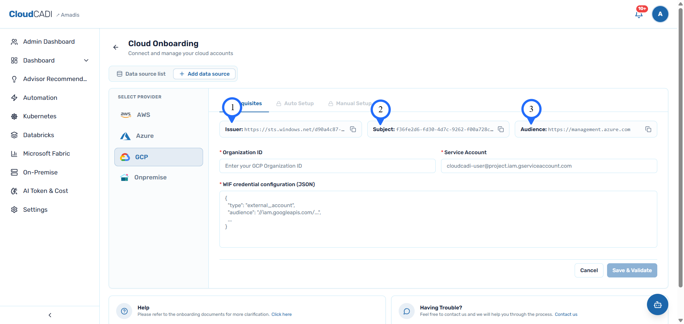Select Azure as provider
This screenshot has height=324, width=684.
159,136
